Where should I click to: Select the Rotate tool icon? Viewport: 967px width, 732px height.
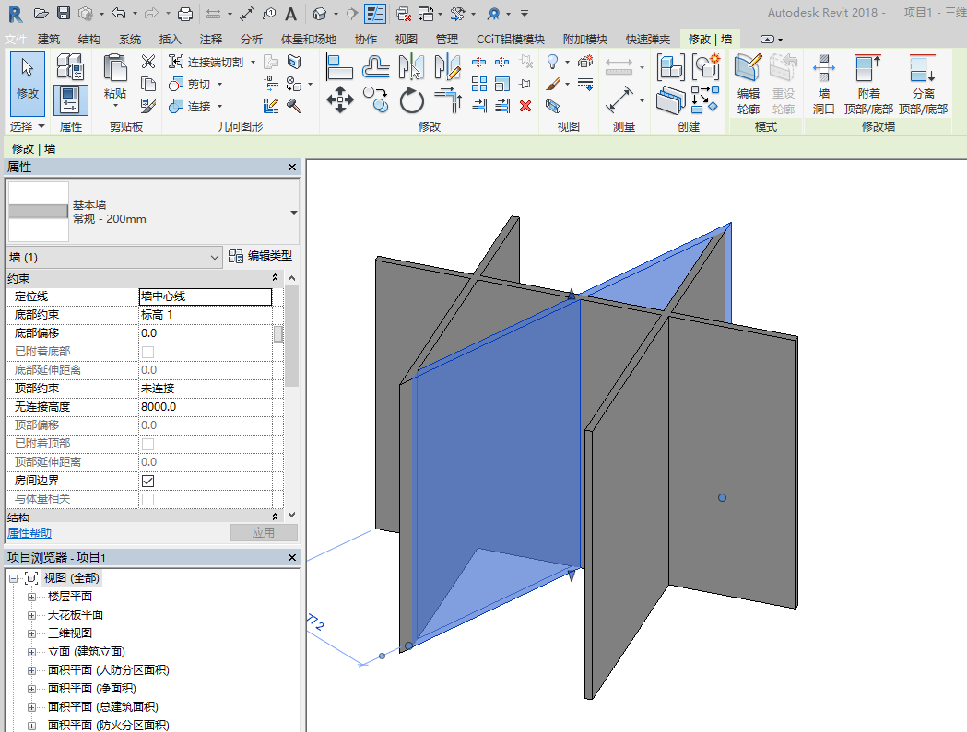pyautogui.click(x=411, y=99)
